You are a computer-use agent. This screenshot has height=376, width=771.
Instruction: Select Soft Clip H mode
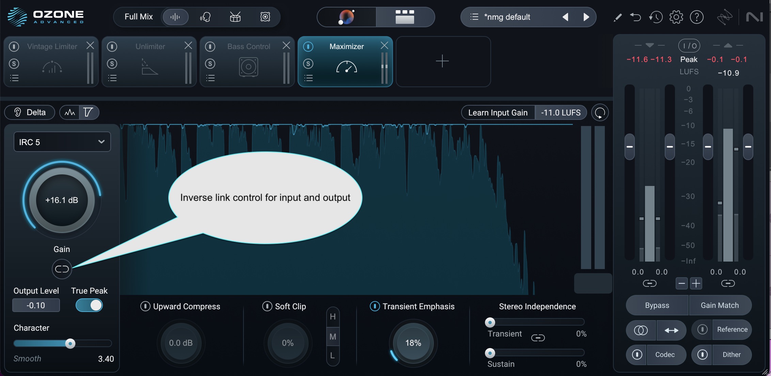click(333, 317)
